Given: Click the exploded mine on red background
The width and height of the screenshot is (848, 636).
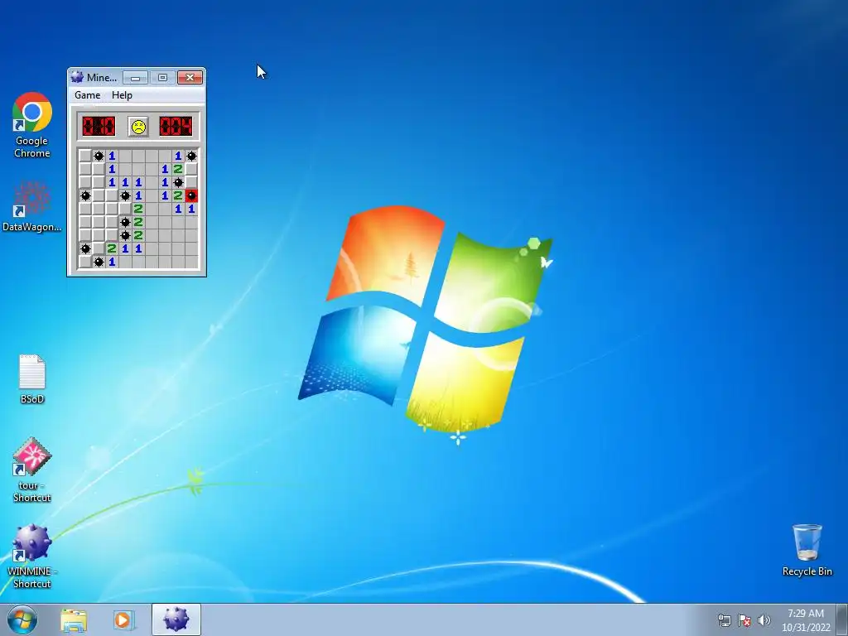Looking at the screenshot, I should pos(191,195).
